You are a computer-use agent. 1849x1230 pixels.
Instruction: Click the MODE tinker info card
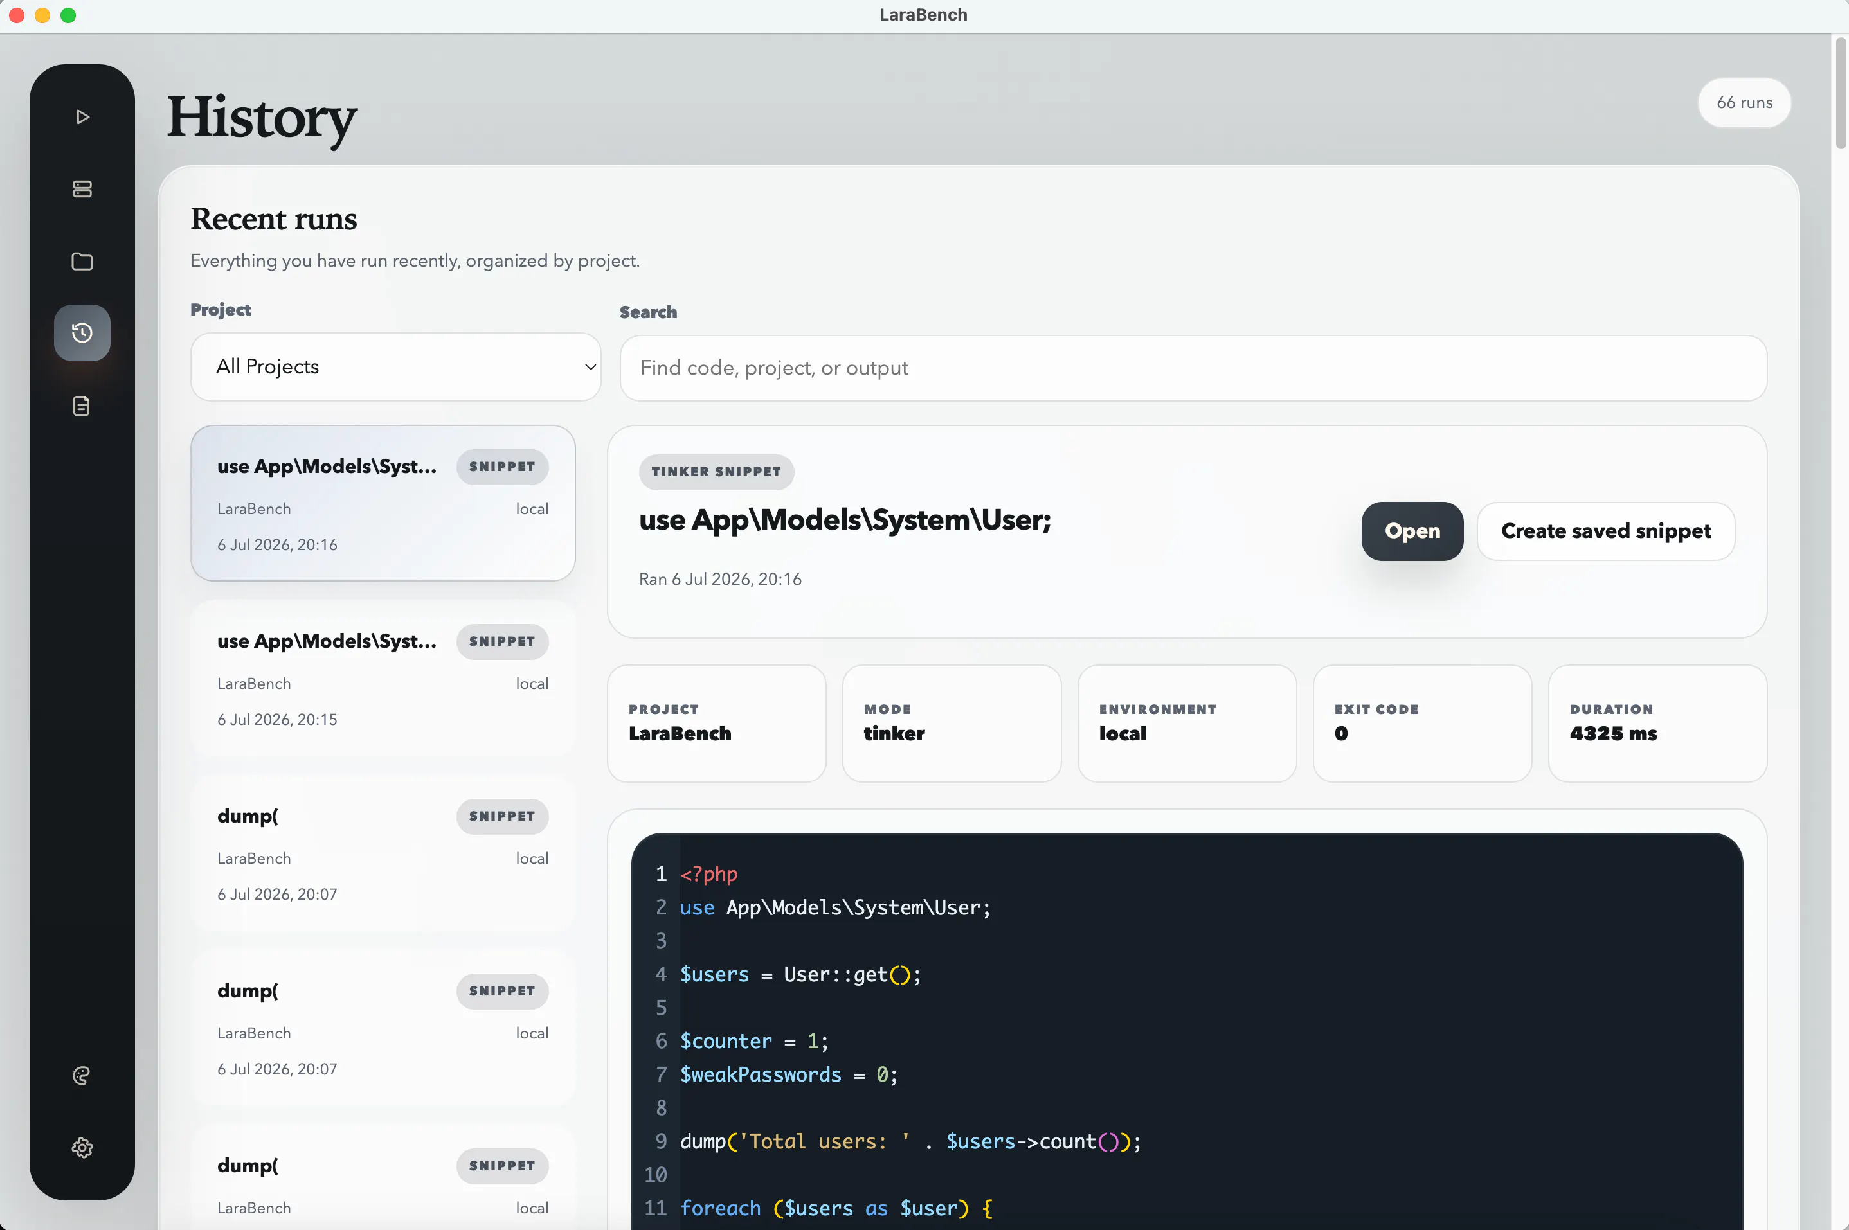[952, 723]
